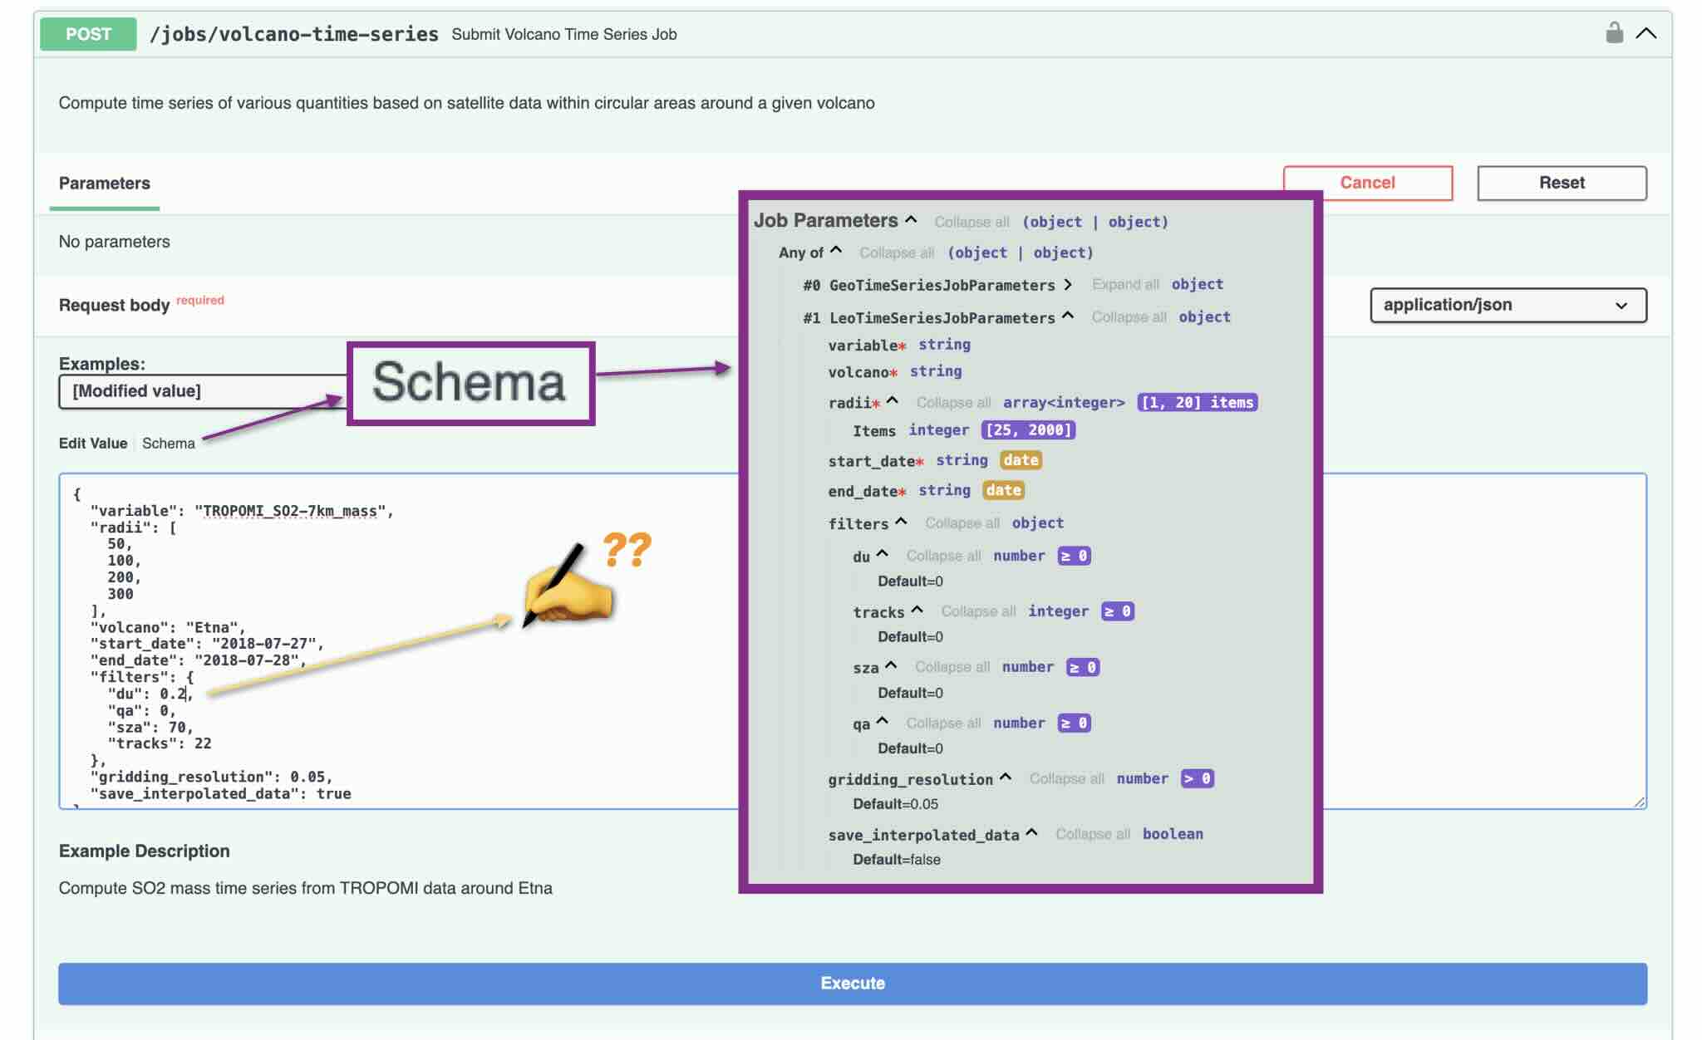Open the application/json content type dropdown

pos(1508,305)
